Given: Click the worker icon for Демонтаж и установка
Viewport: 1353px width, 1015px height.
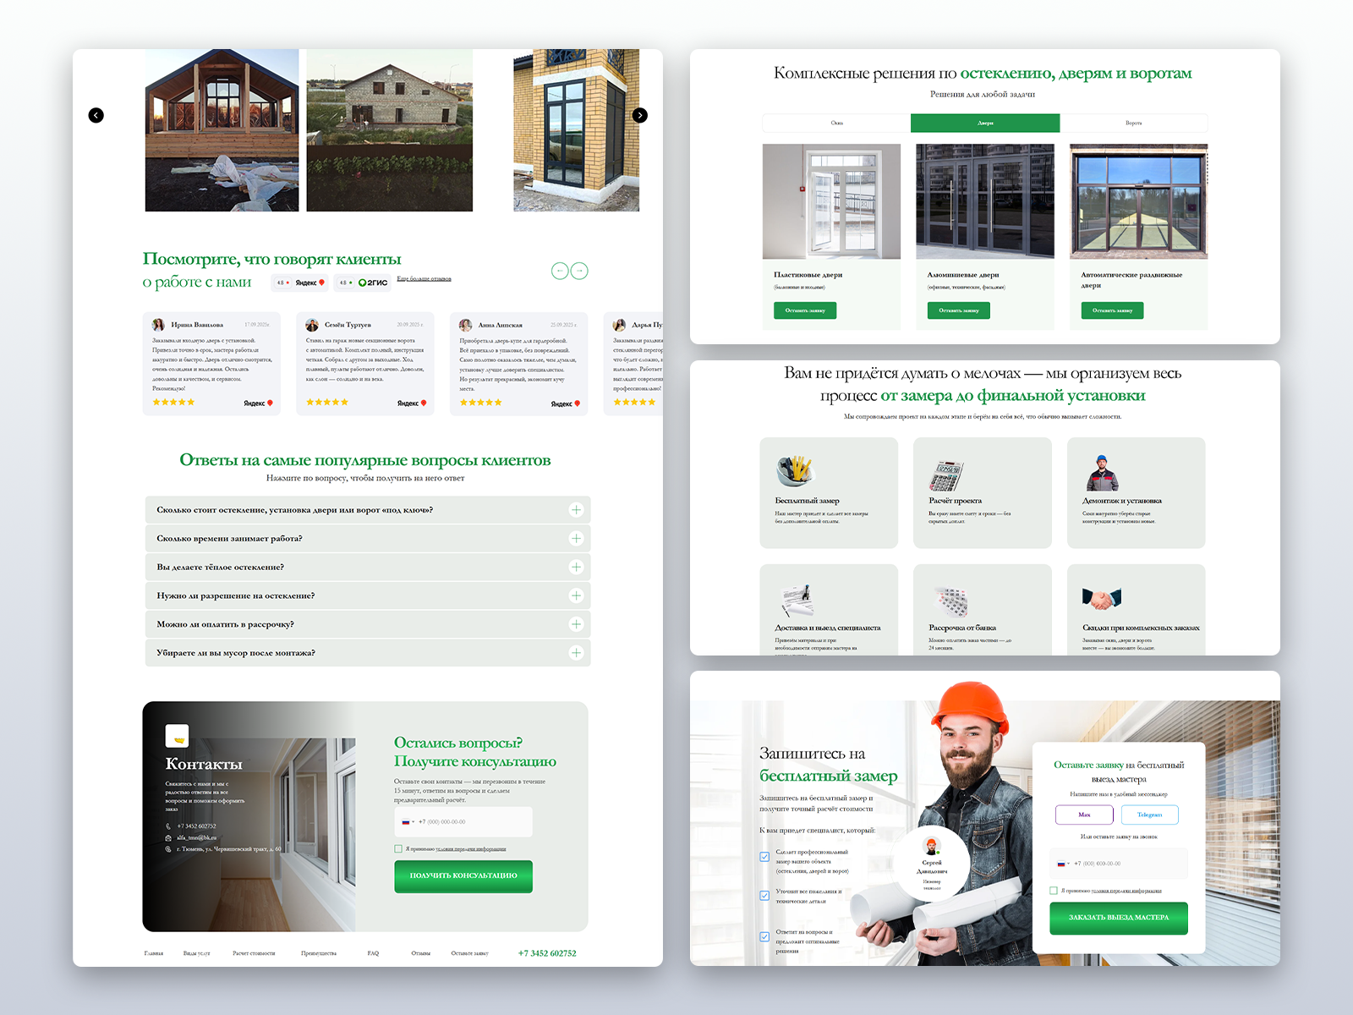Looking at the screenshot, I should [1101, 473].
